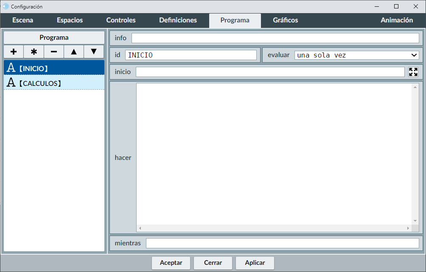Move selected item up with triangle arrow
Image resolution: width=426 pixels, height=272 pixels.
[74, 52]
